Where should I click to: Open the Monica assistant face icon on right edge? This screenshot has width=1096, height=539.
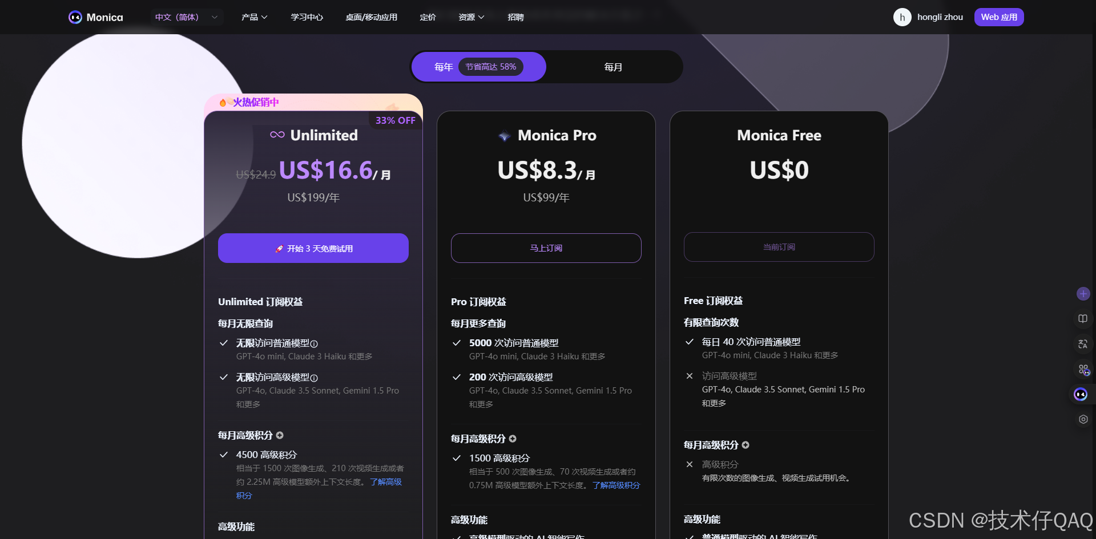tap(1081, 394)
